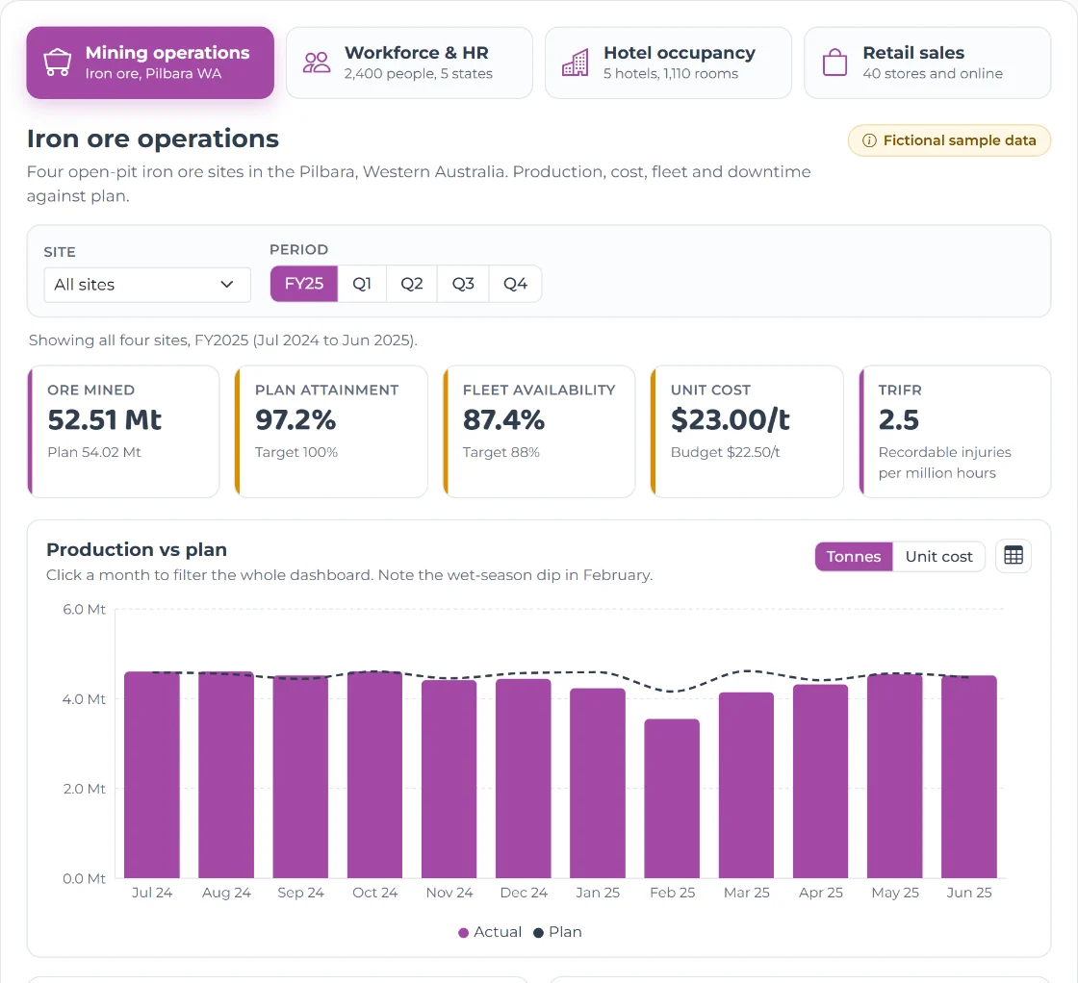Toggle the Plan legend swatch
1078x983 pixels.
point(538,932)
